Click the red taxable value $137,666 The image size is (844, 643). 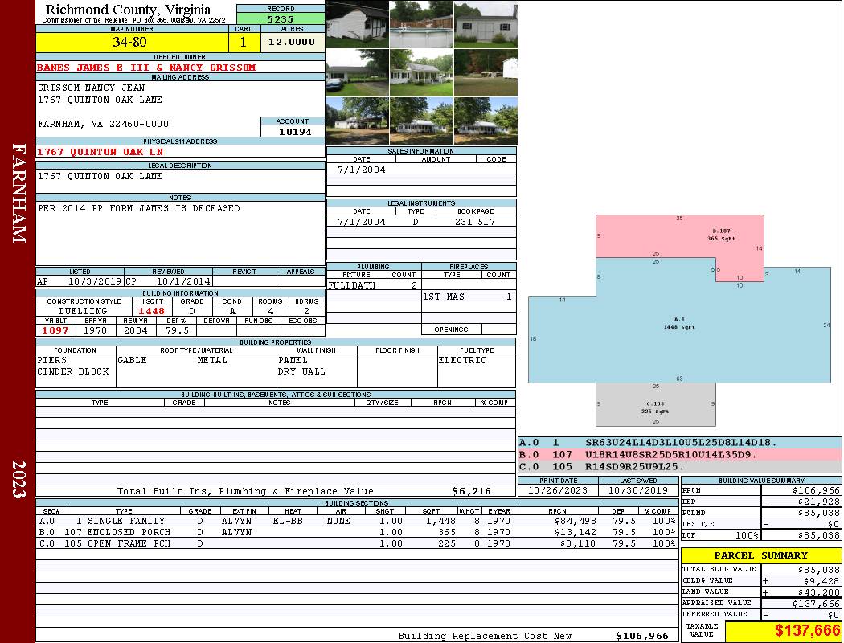click(x=807, y=631)
